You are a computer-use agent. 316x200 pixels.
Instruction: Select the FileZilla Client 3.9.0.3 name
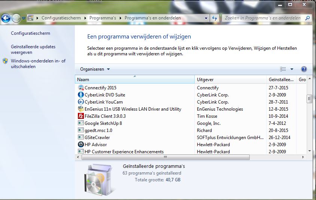105,116
